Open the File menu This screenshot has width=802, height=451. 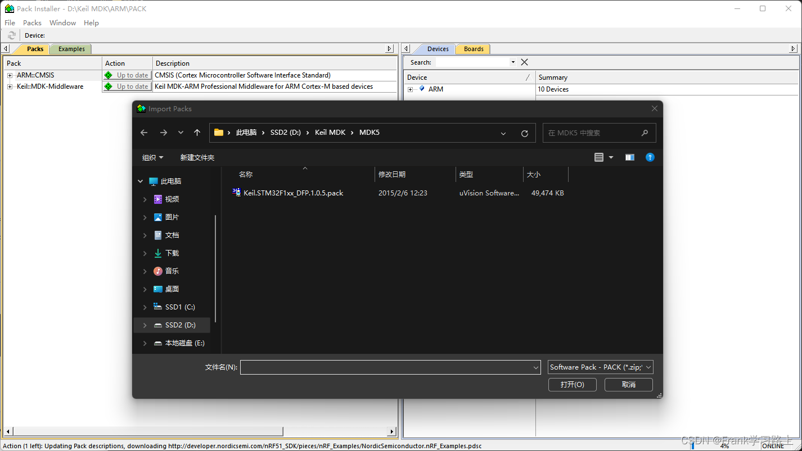[10, 23]
